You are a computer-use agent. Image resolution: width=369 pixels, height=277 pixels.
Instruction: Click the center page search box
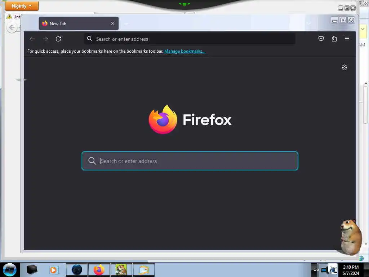click(x=190, y=161)
